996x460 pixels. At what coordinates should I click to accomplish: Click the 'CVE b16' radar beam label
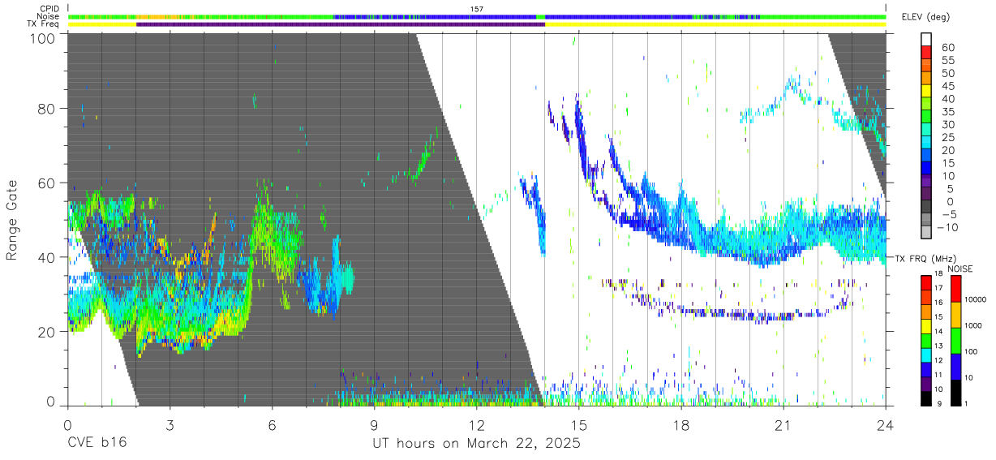[x=97, y=444]
